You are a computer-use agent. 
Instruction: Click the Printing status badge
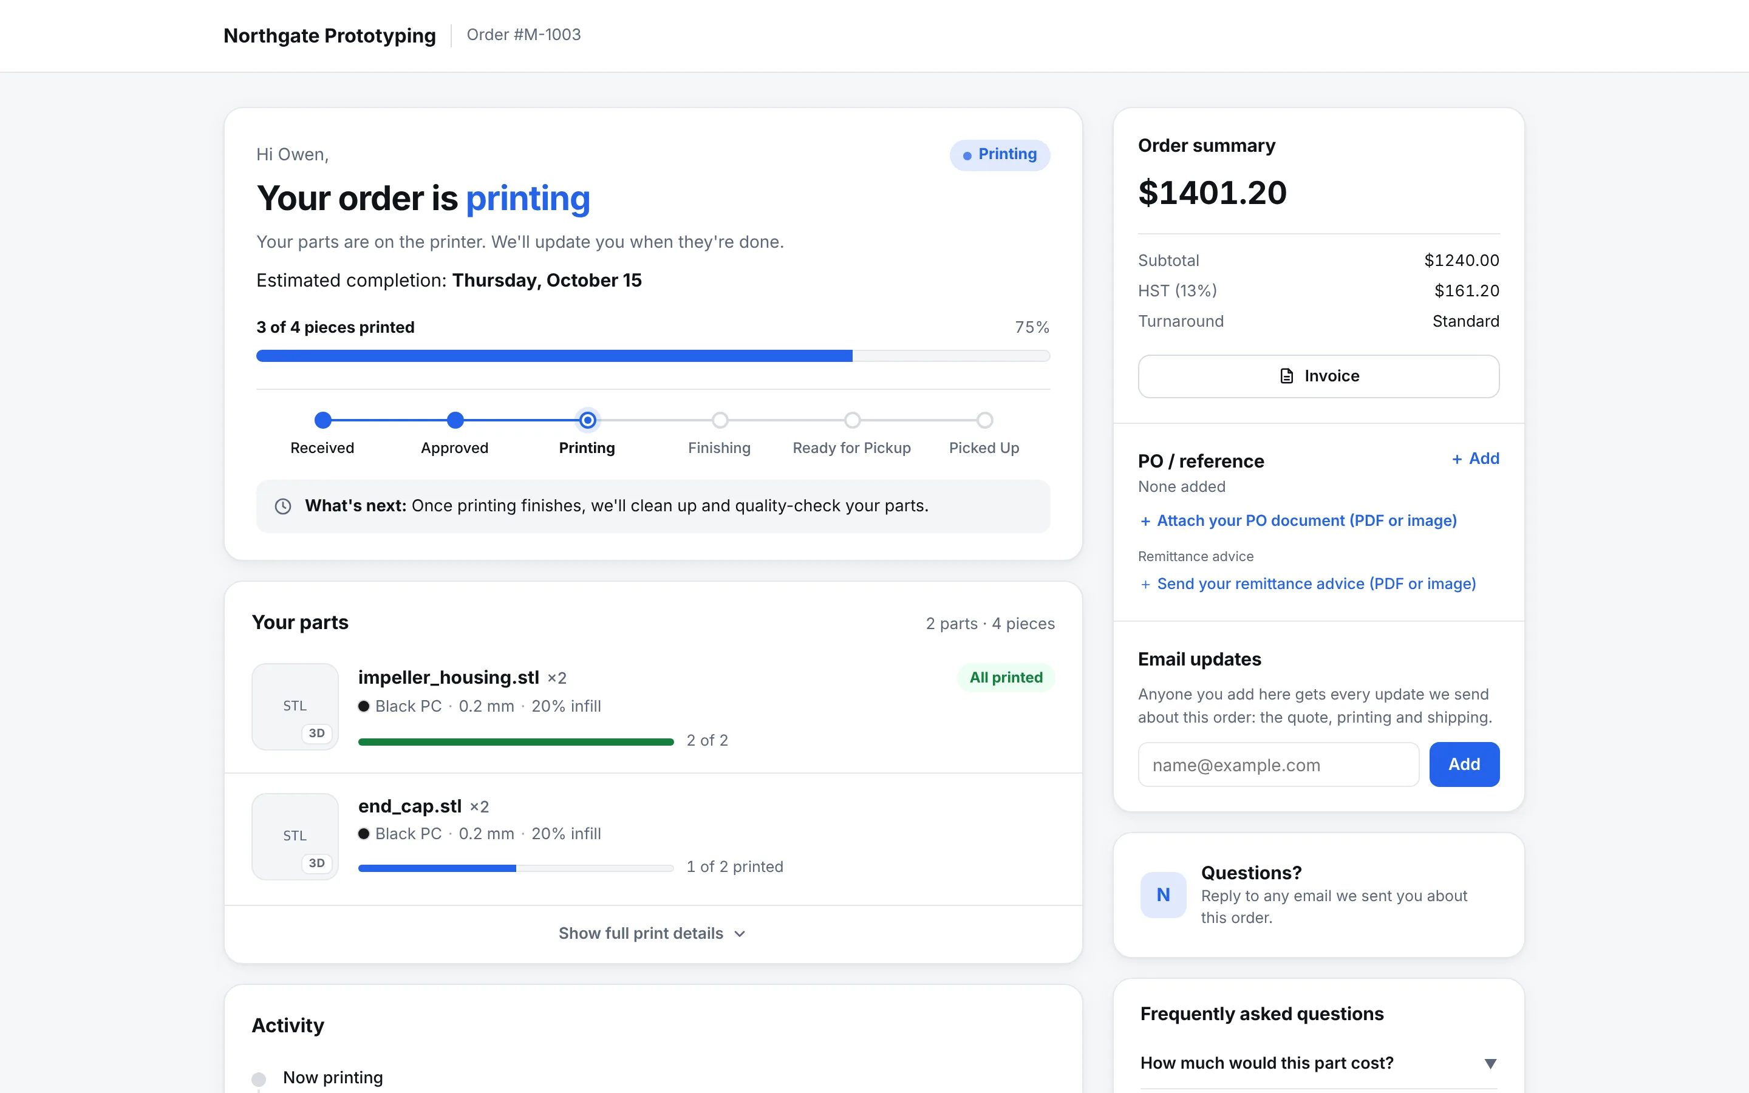[1000, 155]
